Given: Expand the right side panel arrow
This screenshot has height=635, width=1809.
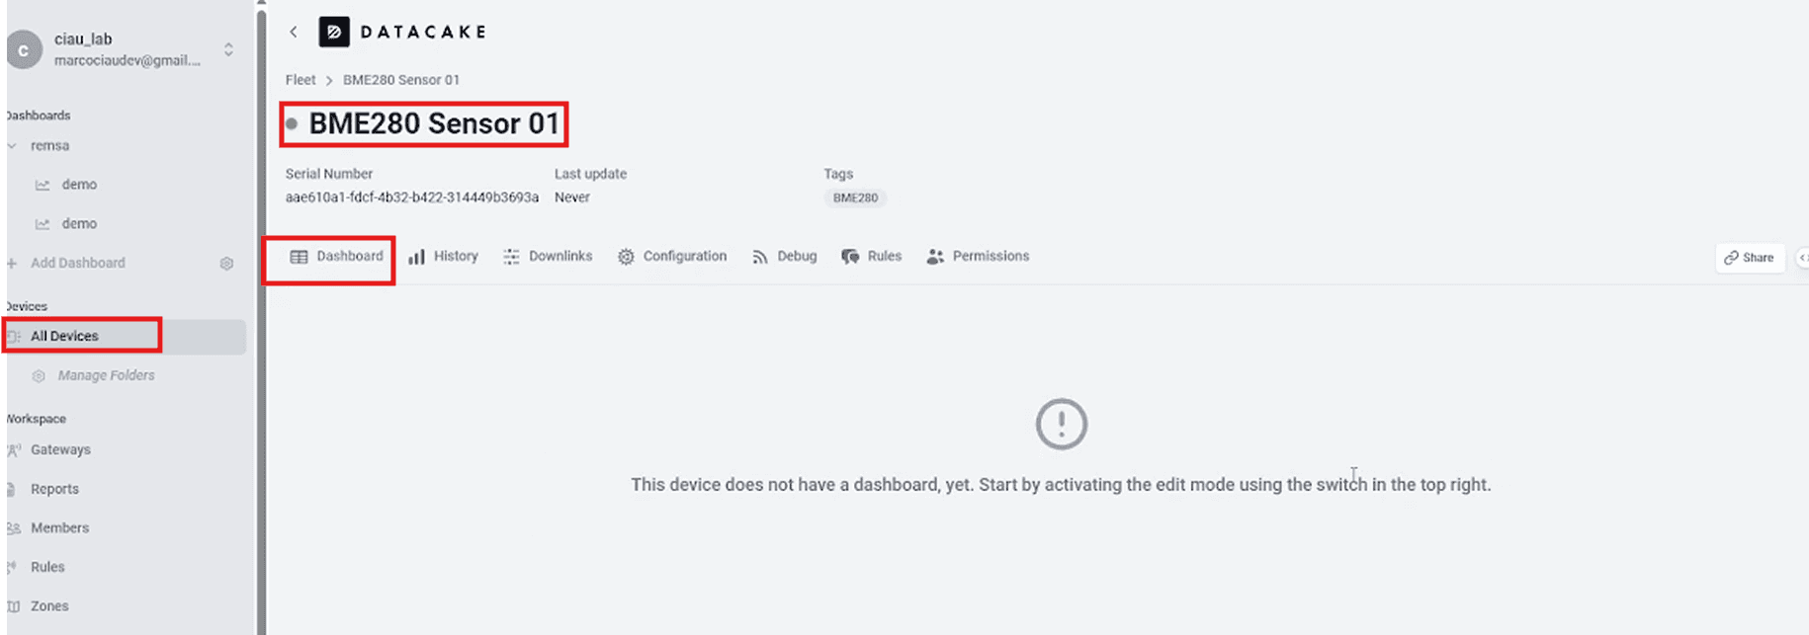Looking at the screenshot, I should [1802, 258].
